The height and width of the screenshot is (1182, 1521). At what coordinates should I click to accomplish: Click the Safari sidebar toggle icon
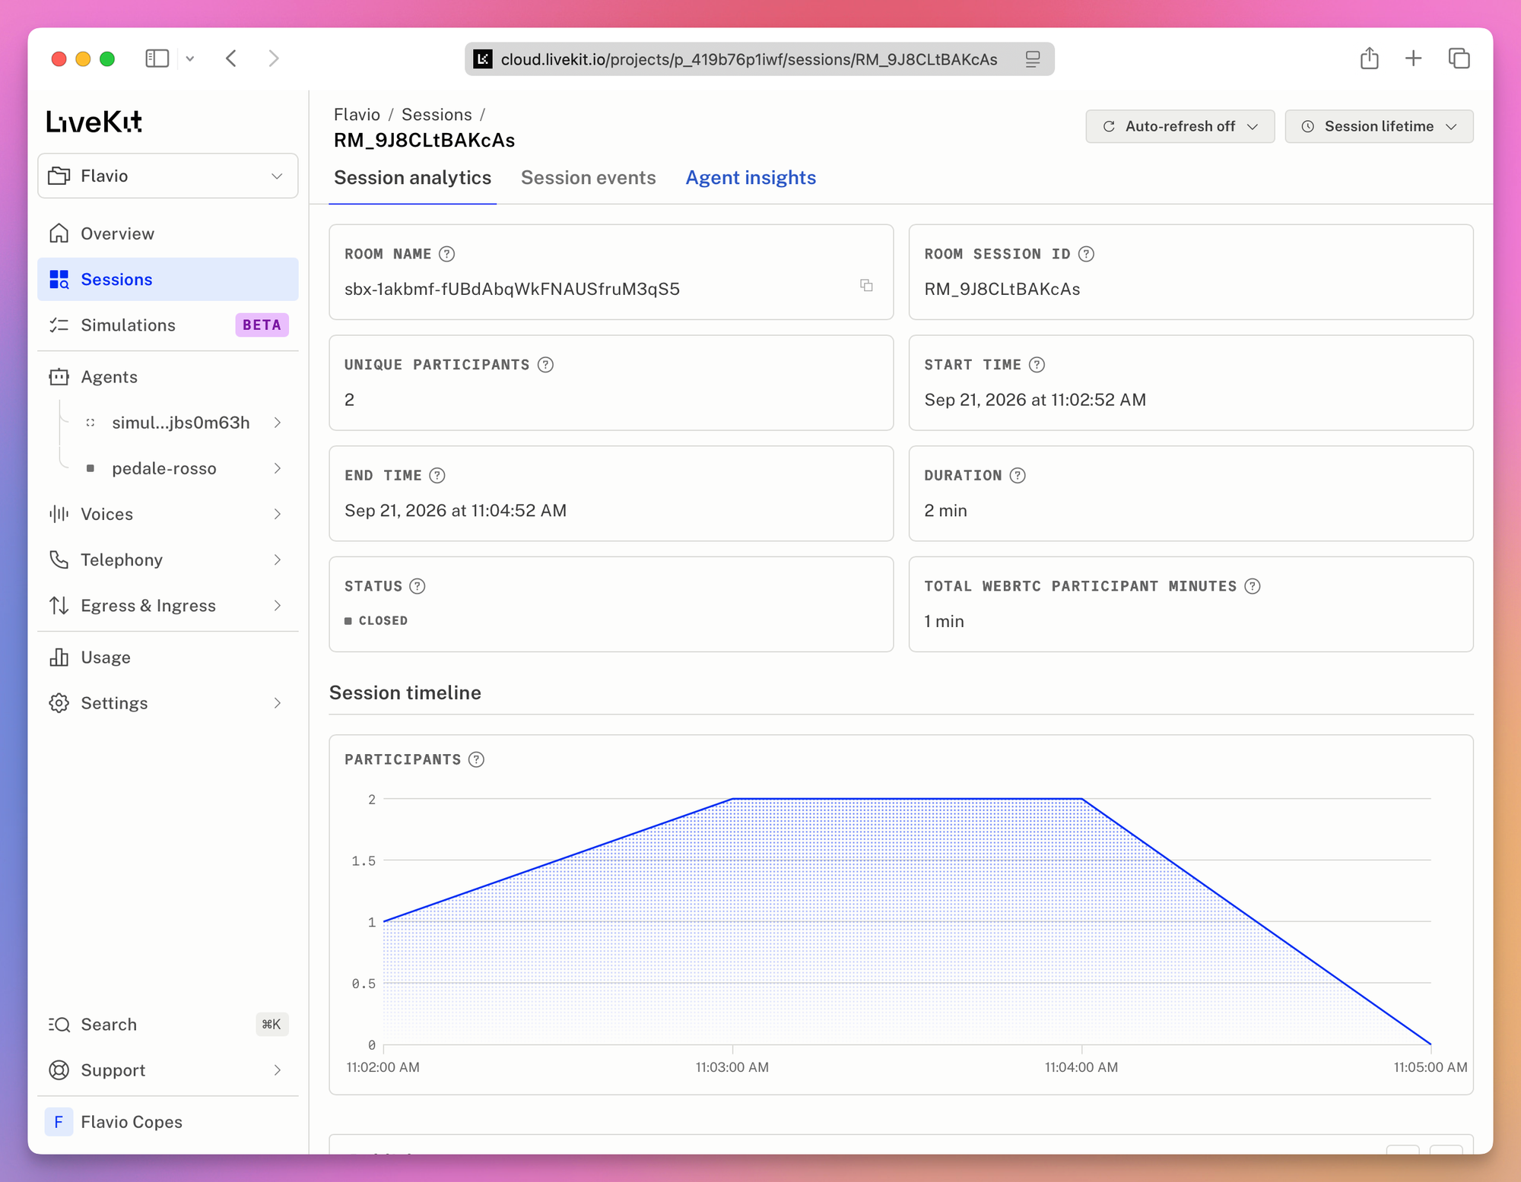157,59
